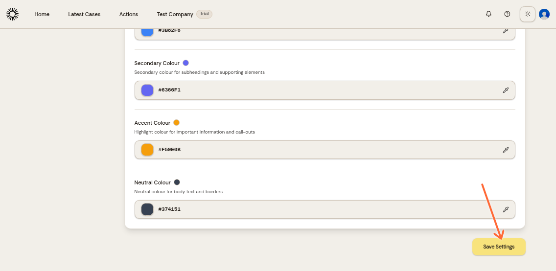Click the eyedropper in the #3B82F6 field

tap(506, 31)
